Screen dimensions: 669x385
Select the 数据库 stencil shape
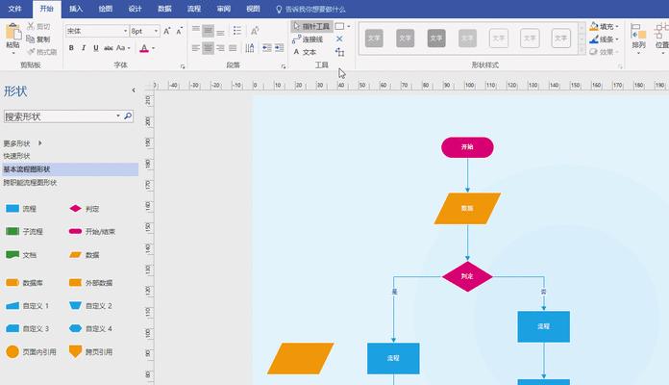tap(12, 282)
